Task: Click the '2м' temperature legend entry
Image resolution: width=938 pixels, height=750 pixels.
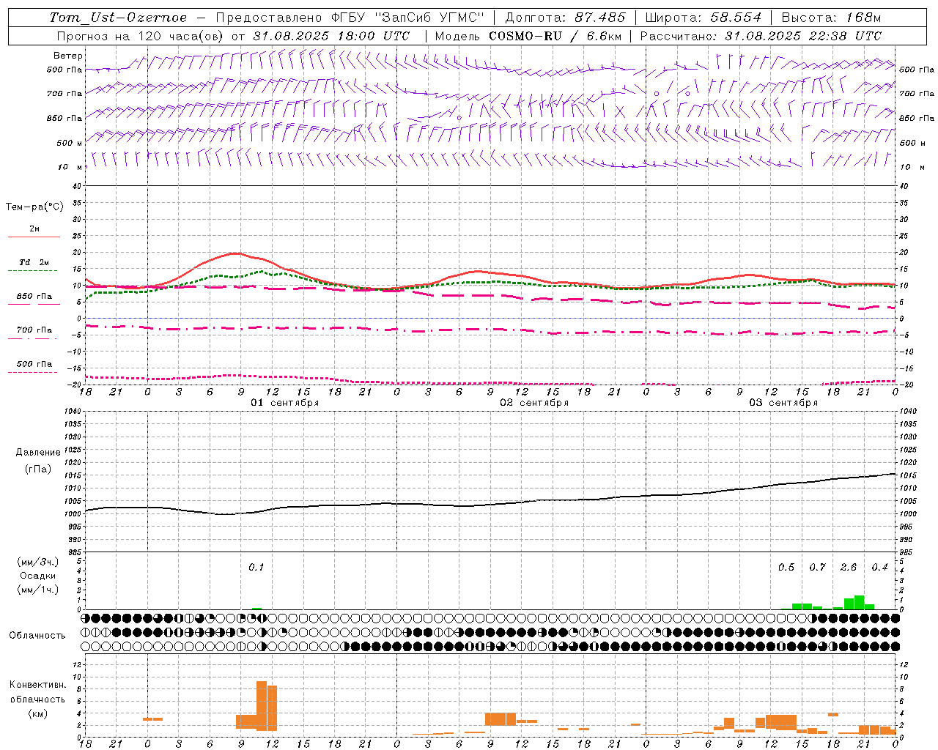Action: point(34,229)
